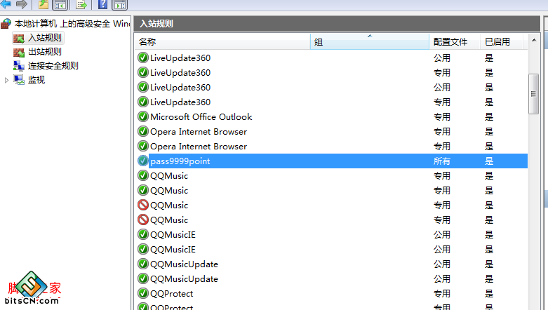Click the 是 enabled cell in the pass9999point row

(x=489, y=161)
